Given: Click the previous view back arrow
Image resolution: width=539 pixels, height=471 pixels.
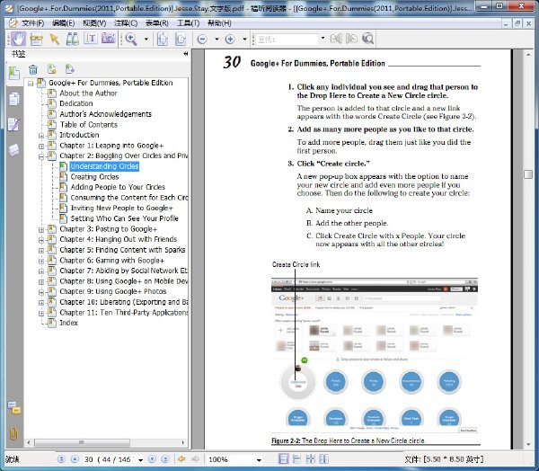Looking at the screenshot, I should [x=181, y=459].
